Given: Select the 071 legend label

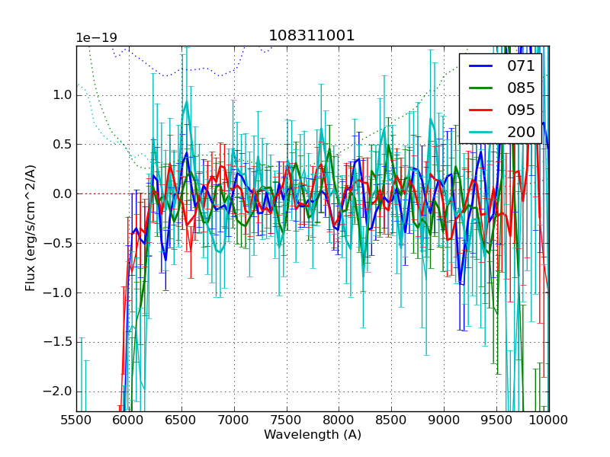Looking at the screenshot, I should click(x=521, y=66).
